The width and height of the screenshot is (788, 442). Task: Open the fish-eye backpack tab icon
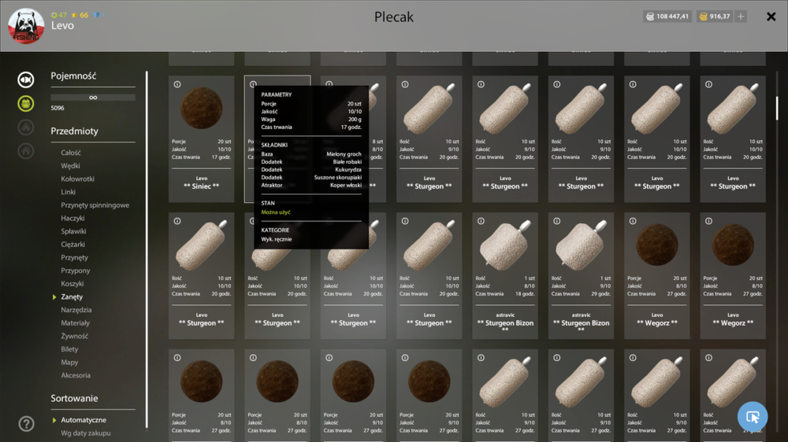tap(26, 79)
